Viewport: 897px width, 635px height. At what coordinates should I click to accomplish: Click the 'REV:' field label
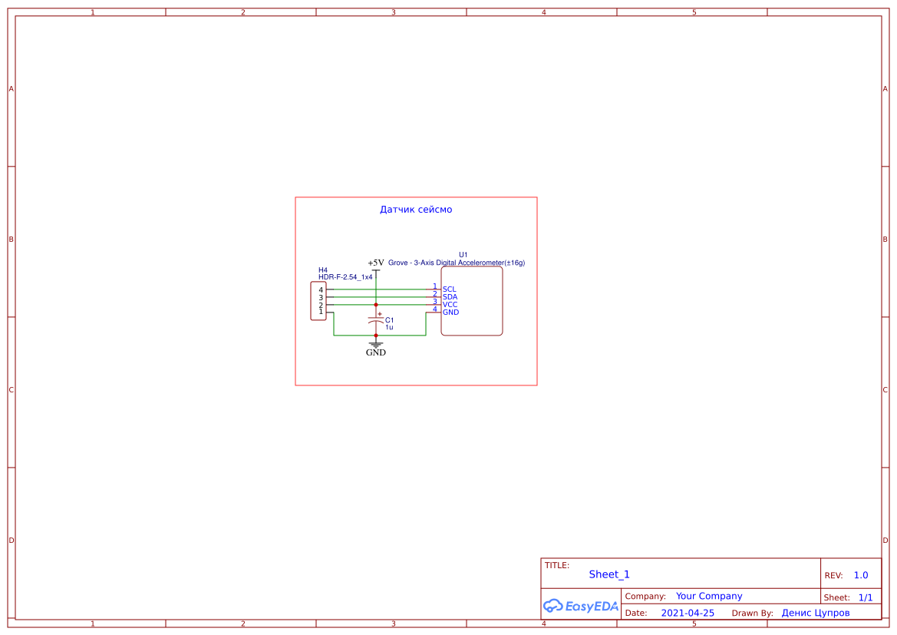(833, 575)
